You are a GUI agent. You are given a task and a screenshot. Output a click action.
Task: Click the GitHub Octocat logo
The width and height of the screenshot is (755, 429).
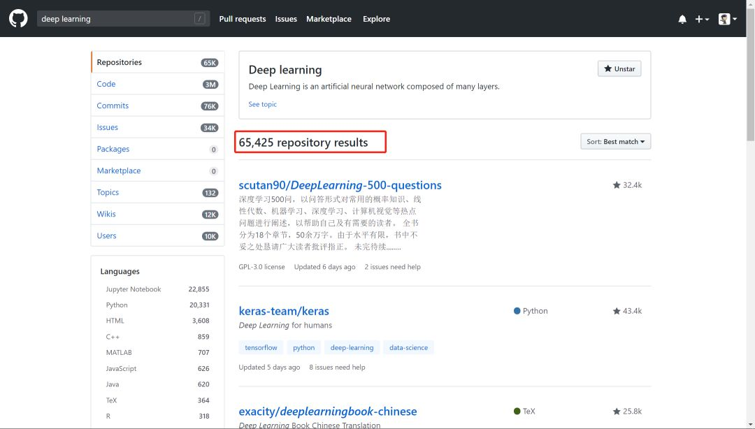click(x=18, y=19)
